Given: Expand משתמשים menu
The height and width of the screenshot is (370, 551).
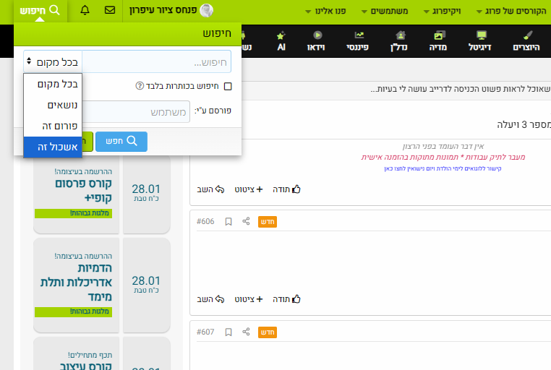Looking at the screenshot, I should (385, 12).
